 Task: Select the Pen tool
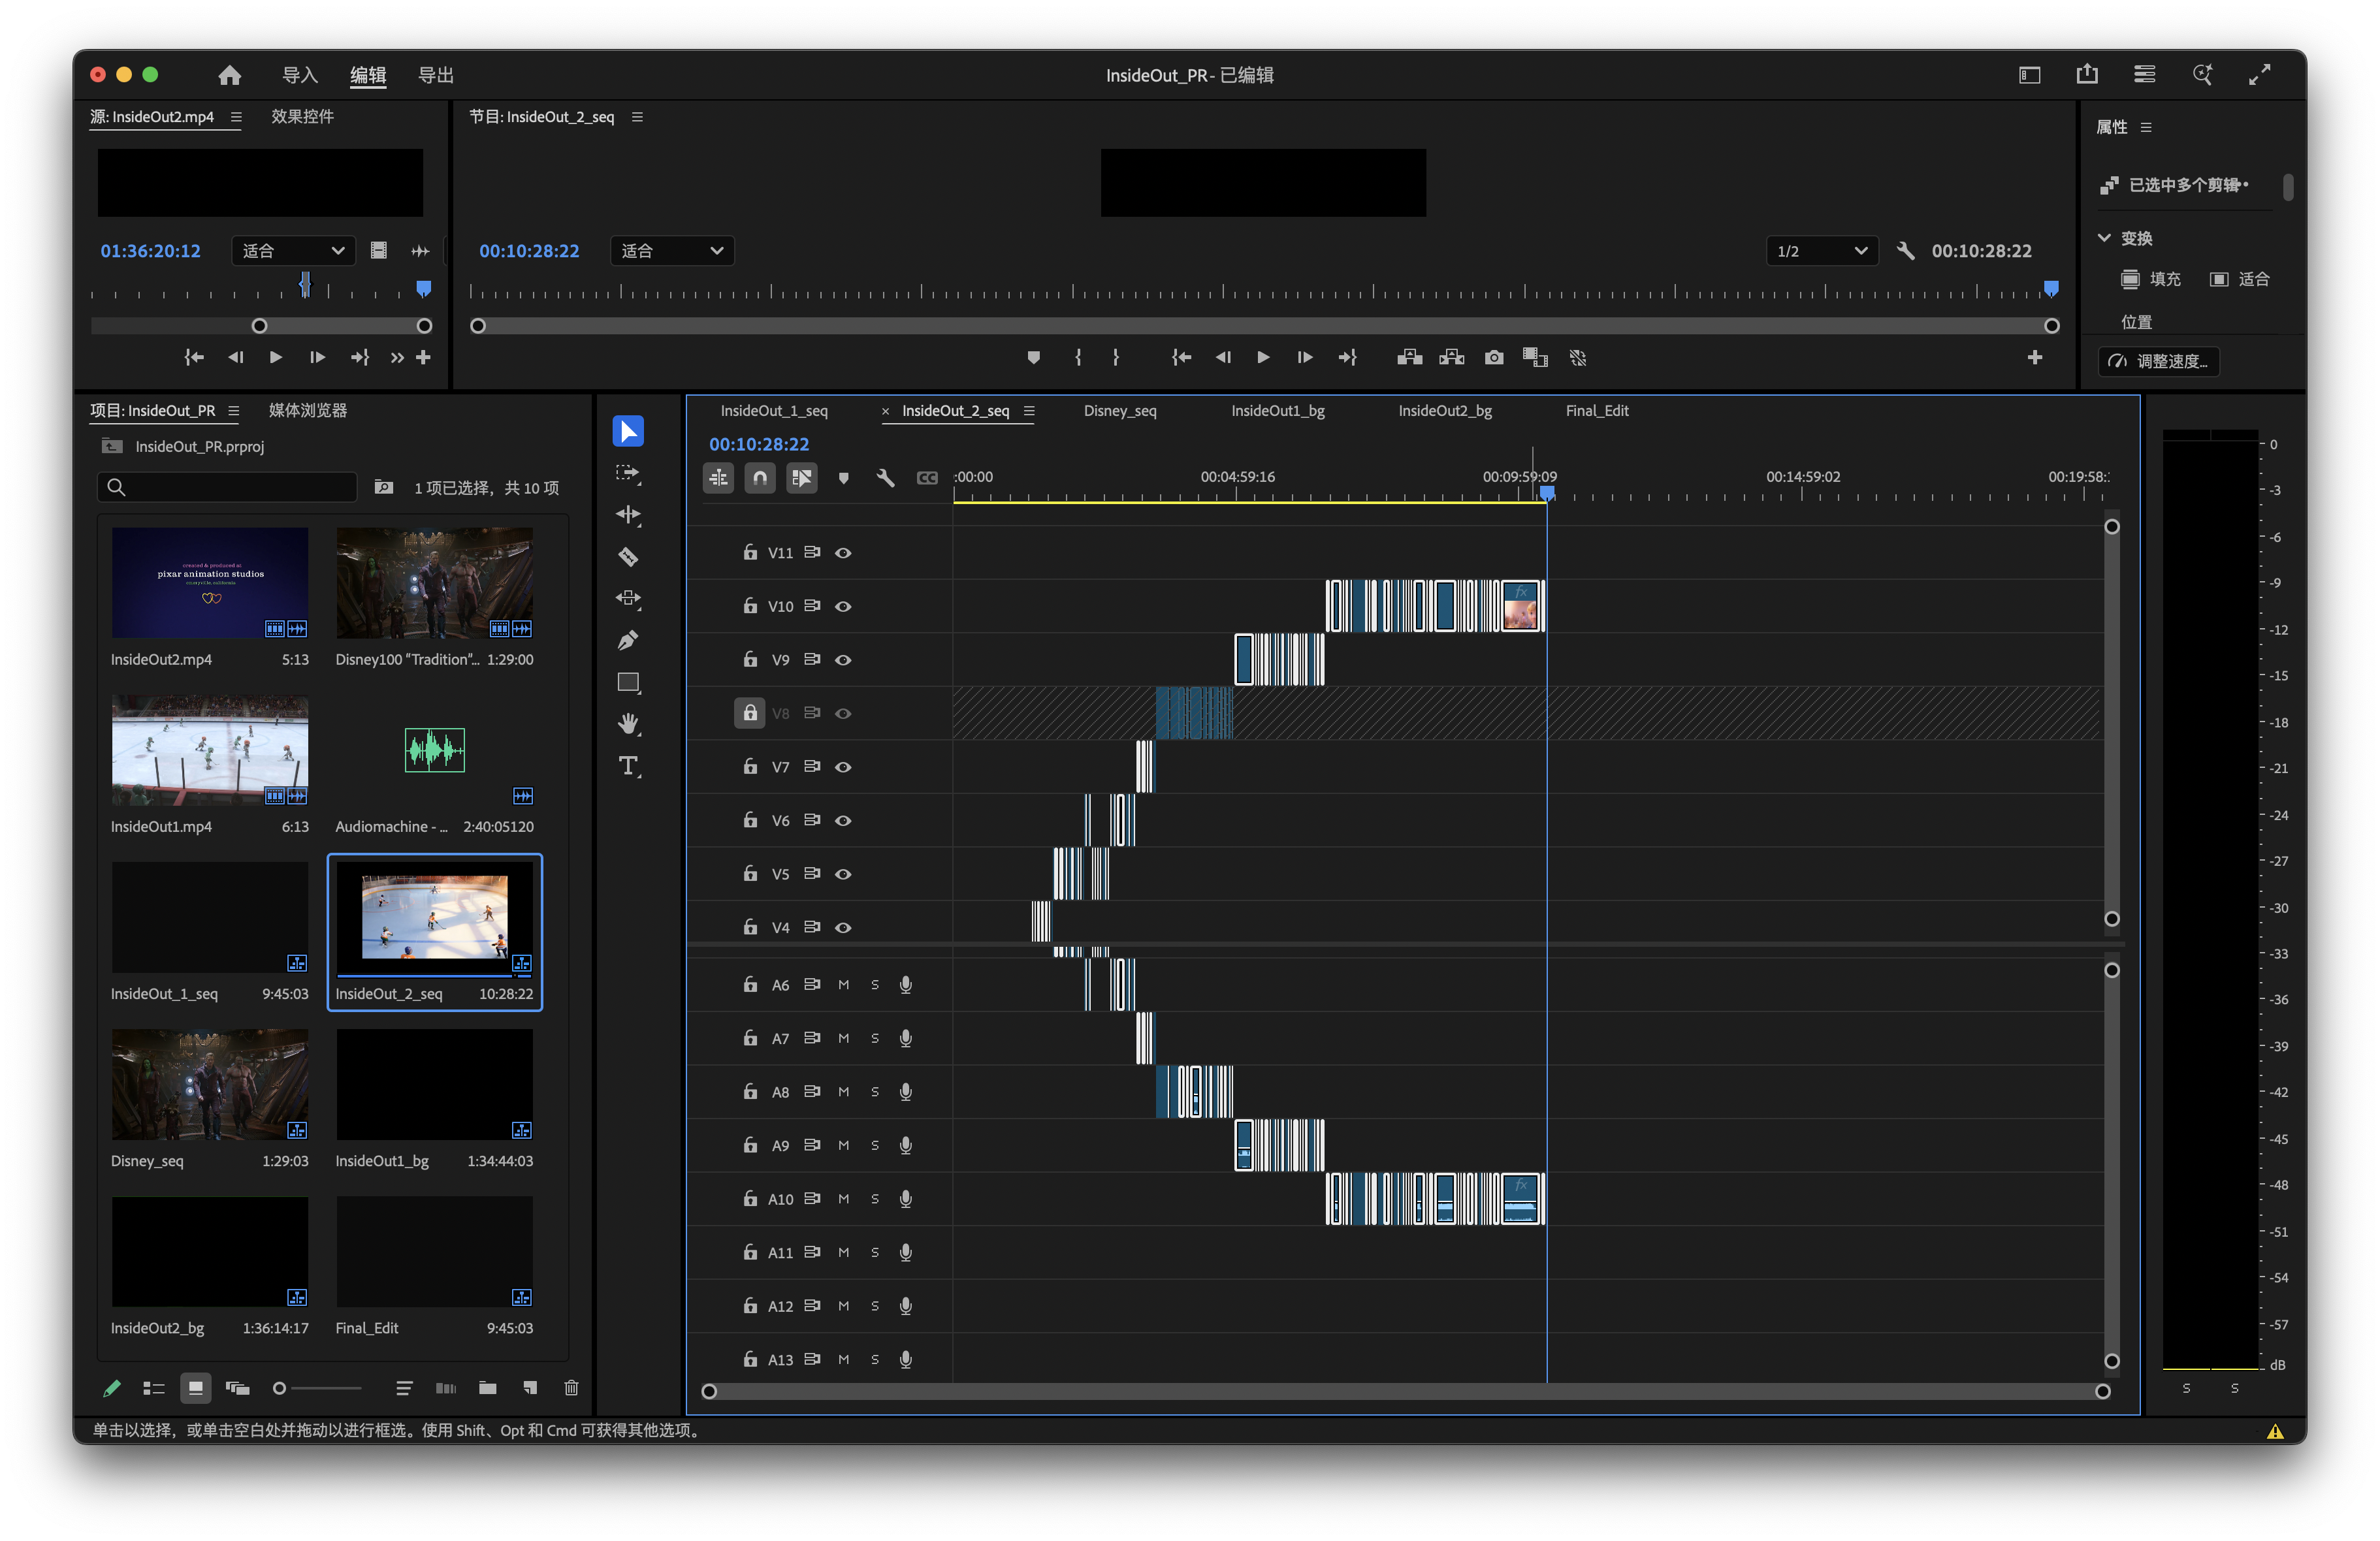point(628,640)
